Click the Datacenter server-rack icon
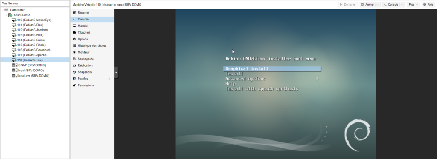Image resolution: width=437 pixels, height=159 pixels. (6, 10)
